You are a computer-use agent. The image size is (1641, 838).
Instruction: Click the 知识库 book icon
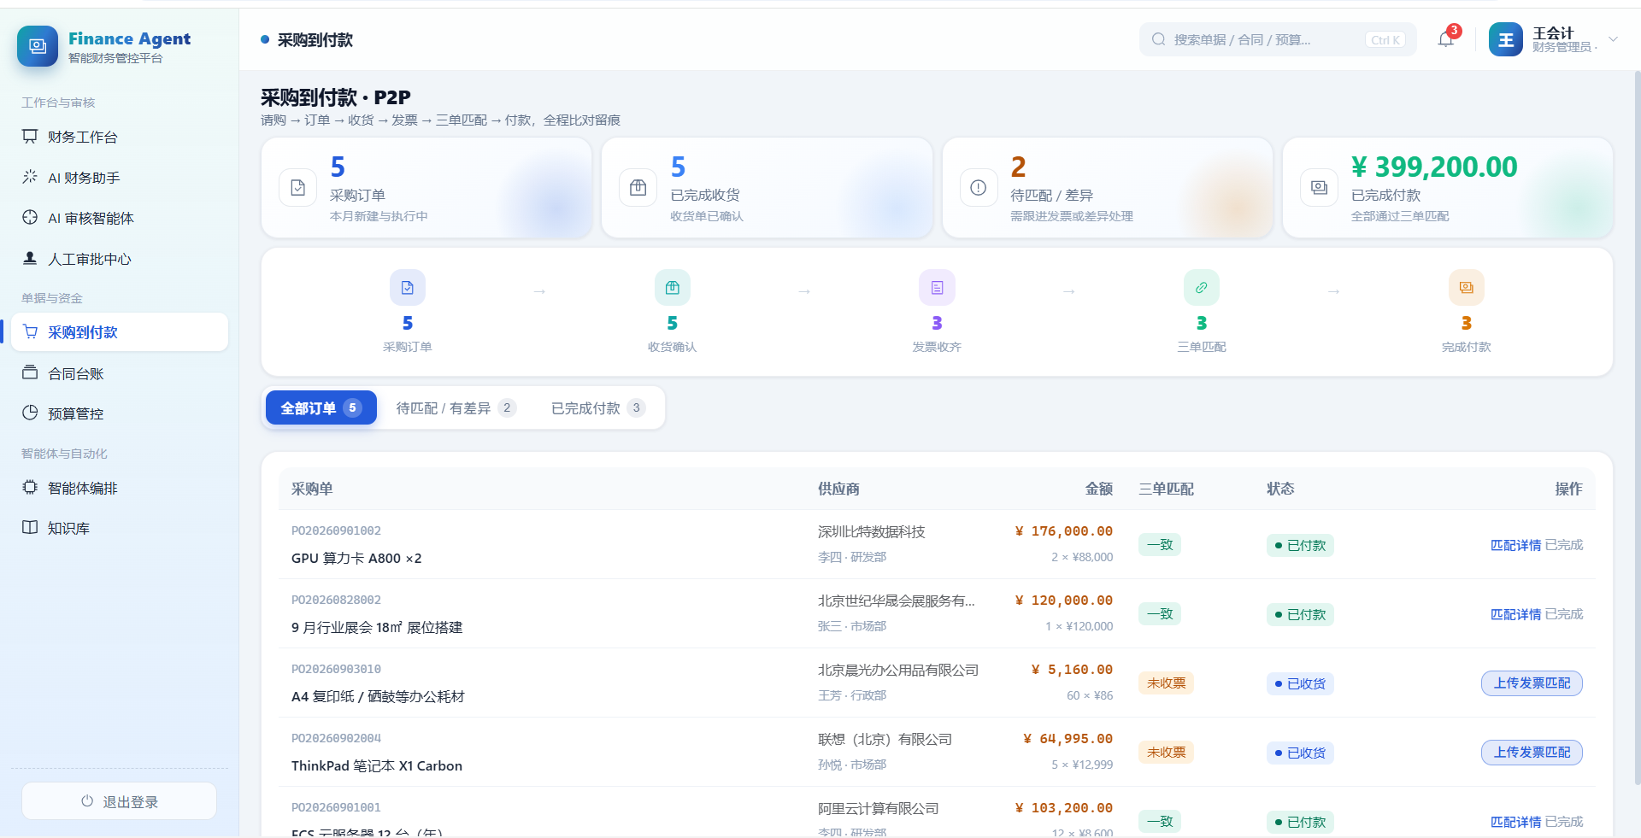pyautogui.click(x=30, y=527)
